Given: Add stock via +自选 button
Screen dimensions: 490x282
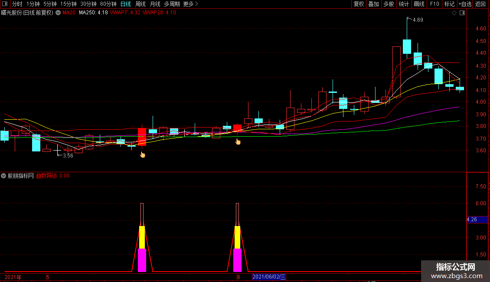Looking at the screenshot, I should coord(465,4).
